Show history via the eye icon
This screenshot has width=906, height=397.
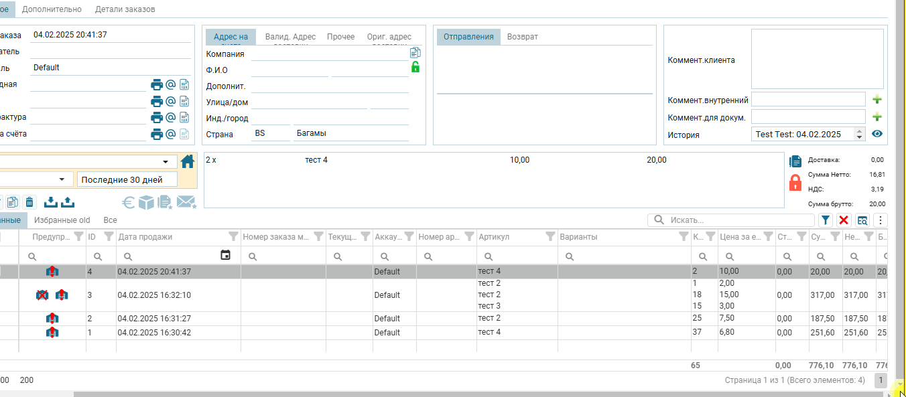[877, 134]
